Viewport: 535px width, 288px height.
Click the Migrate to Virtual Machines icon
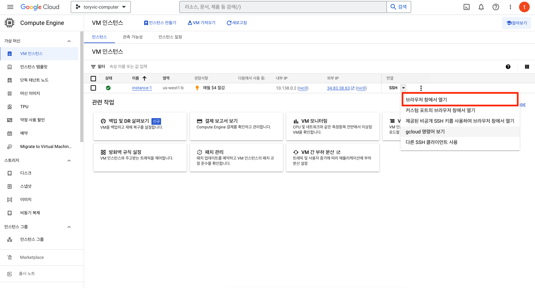click(10, 147)
